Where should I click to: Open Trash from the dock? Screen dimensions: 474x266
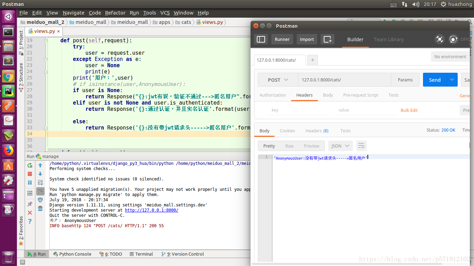8,258
